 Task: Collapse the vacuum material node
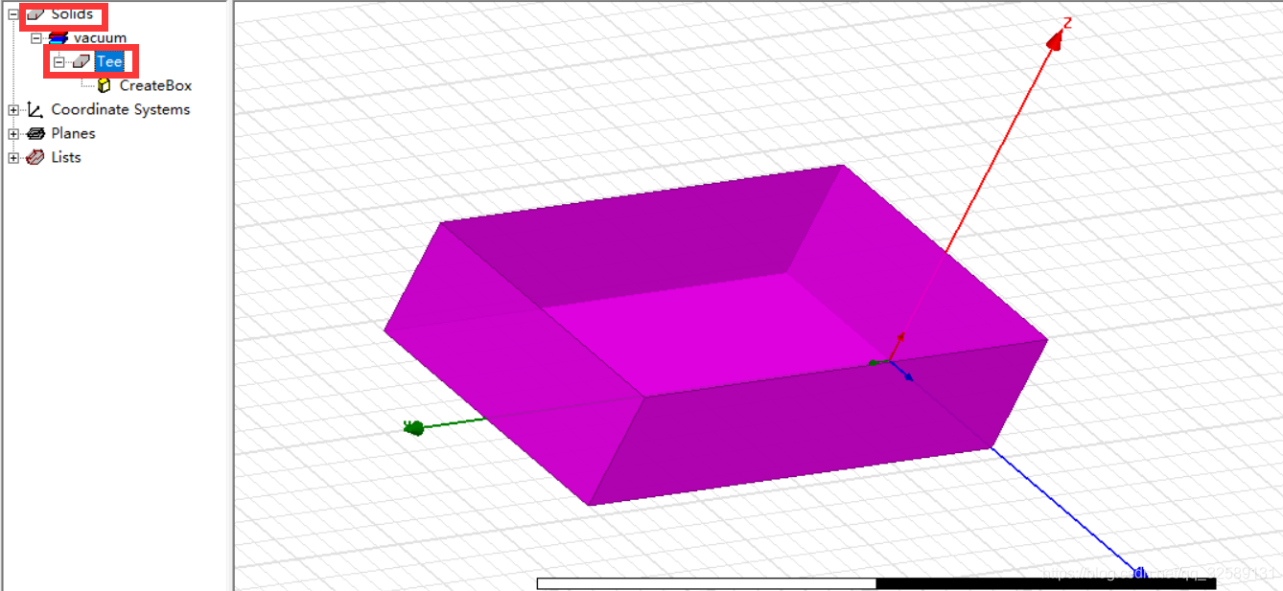coord(36,38)
